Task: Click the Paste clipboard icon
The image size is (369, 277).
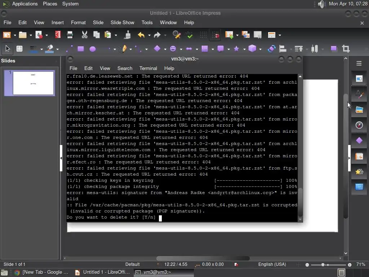Action: [108, 35]
